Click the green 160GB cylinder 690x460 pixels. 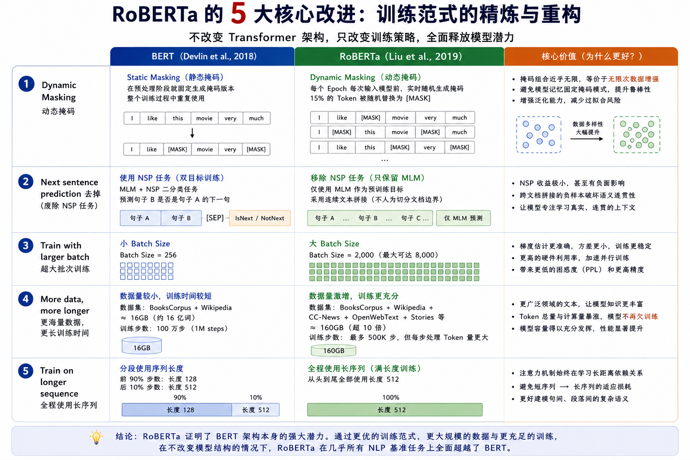click(x=334, y=350)
